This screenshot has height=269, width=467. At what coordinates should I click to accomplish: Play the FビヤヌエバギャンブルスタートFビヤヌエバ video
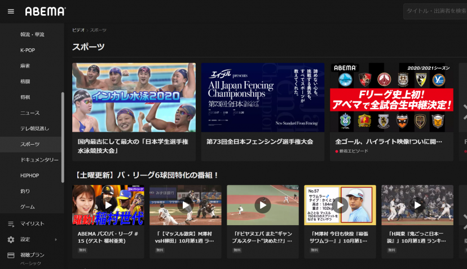263,205
